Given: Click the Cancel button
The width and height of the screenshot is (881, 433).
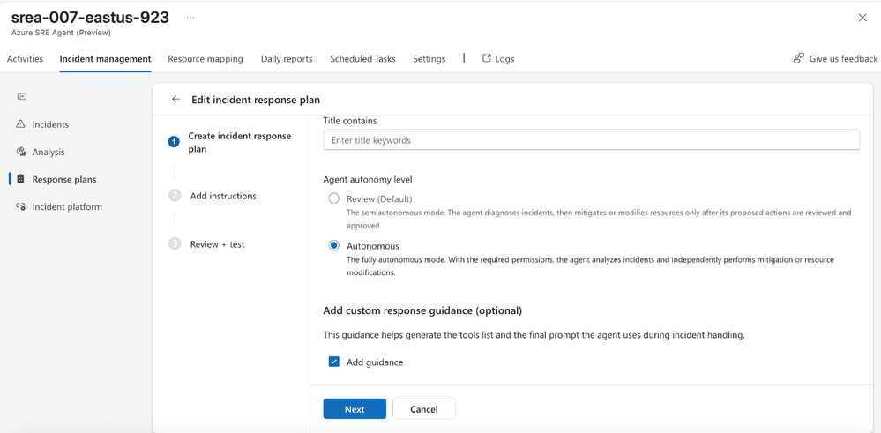Looking at the screenshot, I should pyautogui.click(x=423, y=408).
